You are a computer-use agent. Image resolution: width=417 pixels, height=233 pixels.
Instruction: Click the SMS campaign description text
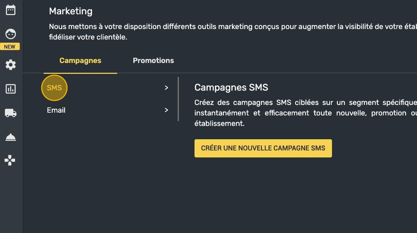click(x=298, y=113)
